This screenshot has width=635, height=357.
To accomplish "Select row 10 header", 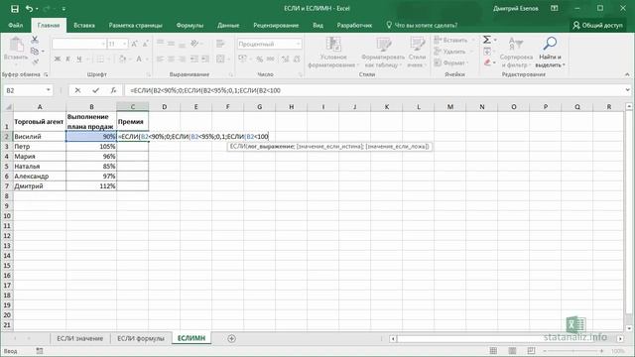I will (x=7, y=216).
